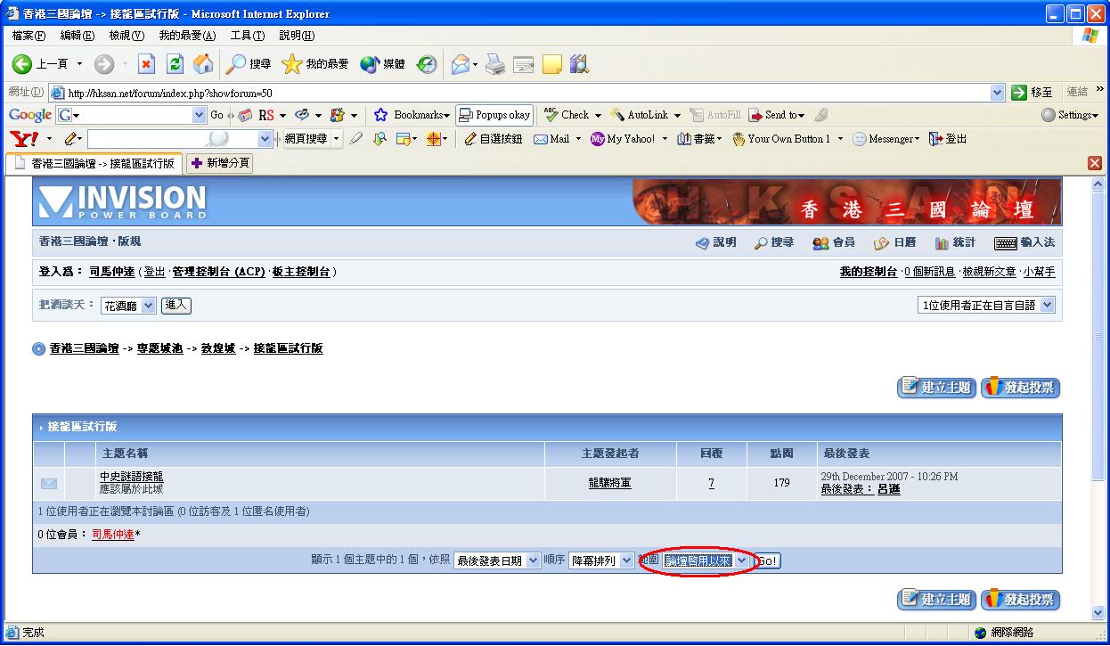Open the 降冪排列 order dropdown
The height and width of the screenshot is (646, 1110).
tap(600, 560)
